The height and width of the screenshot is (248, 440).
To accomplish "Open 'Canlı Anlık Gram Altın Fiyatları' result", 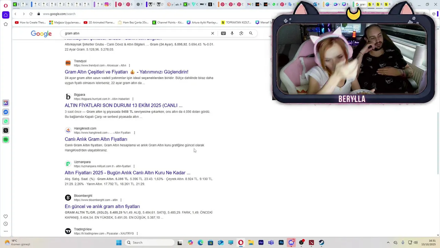I will tap(96, 139).
